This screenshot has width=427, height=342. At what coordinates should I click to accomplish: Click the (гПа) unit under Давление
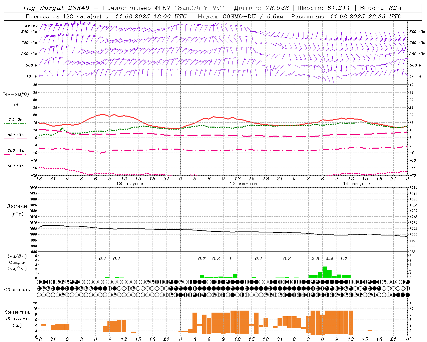[17, 214]
